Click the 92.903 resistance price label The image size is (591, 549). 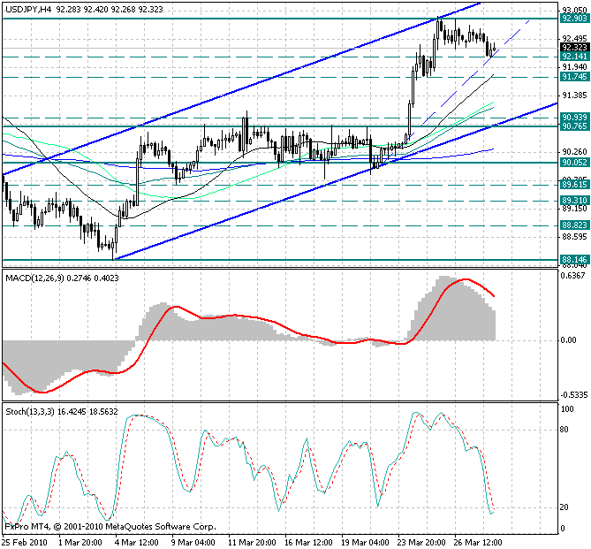574,18
